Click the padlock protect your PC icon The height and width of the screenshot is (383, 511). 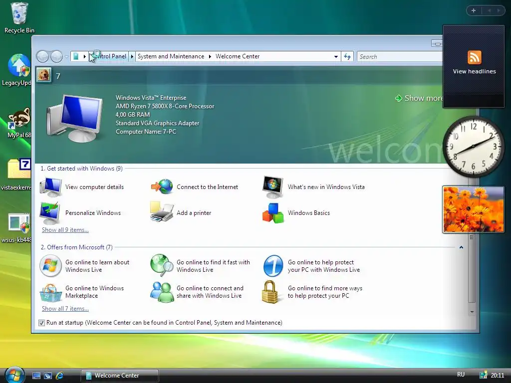pos(270,292)
